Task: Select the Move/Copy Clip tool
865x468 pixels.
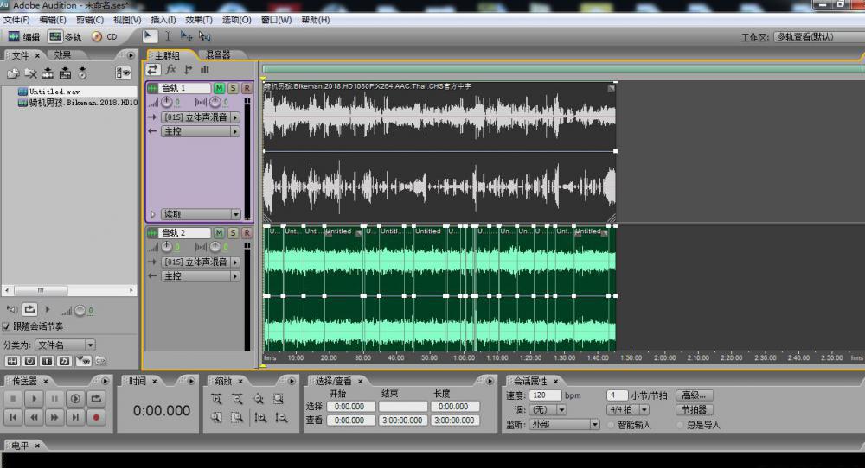Action: 187,36
